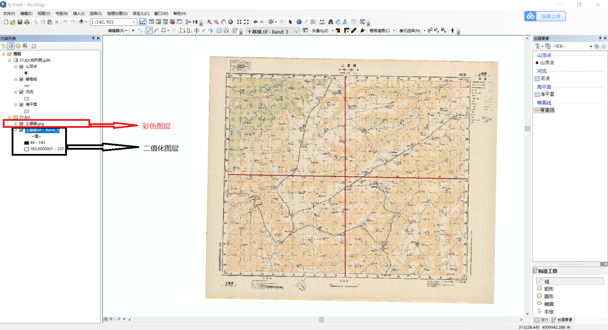Uncheck the 山顶点 layer checkbox

tap(21, 67)
